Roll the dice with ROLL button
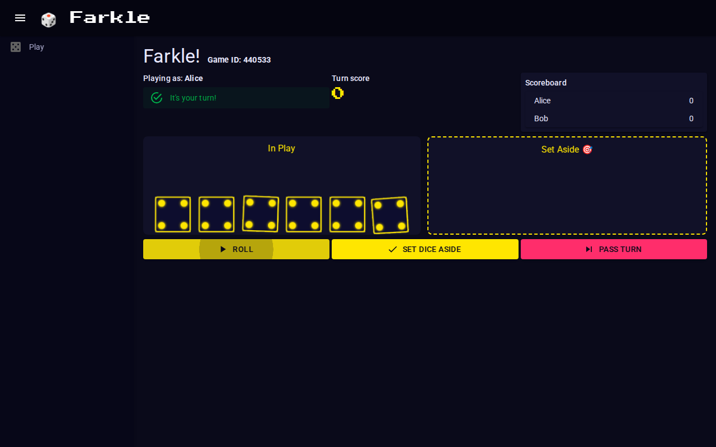This screenshot has height=447, width=716. 236,249
